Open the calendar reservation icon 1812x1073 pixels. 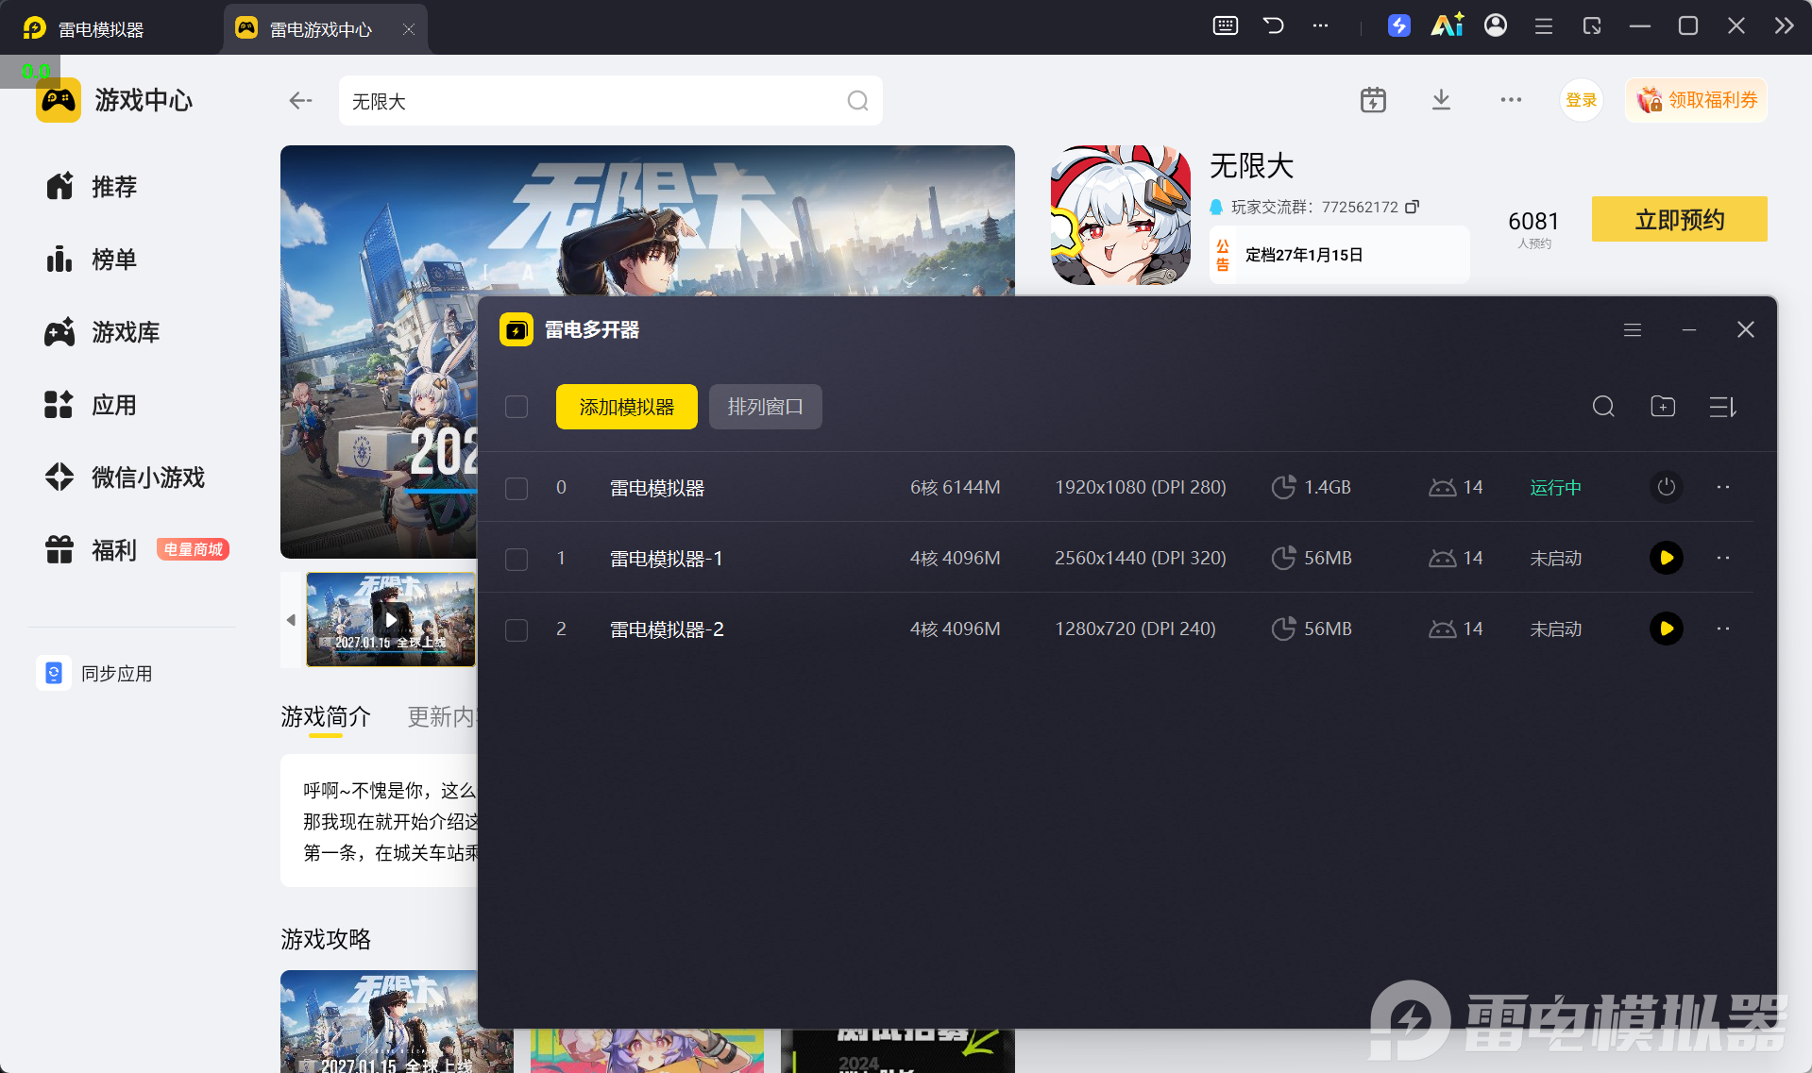1373,100
